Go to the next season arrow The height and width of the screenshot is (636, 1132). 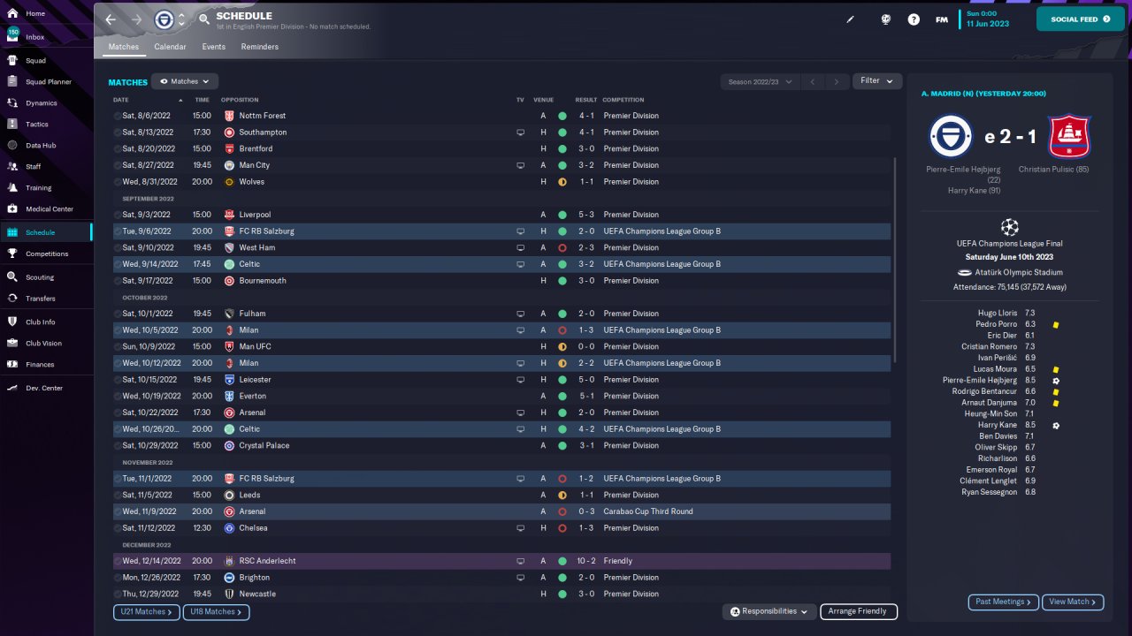coord(837,81)
